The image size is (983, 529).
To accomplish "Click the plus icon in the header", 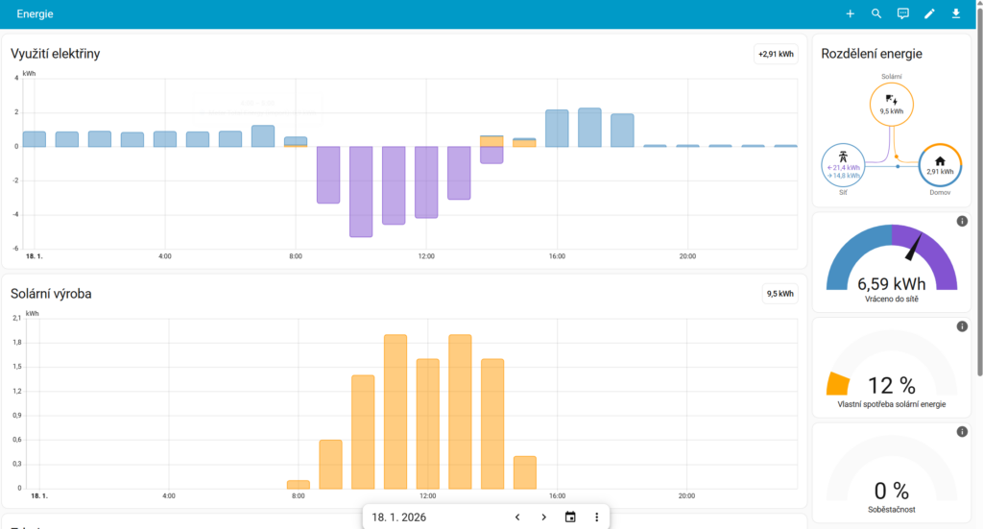I will (850, 13).
